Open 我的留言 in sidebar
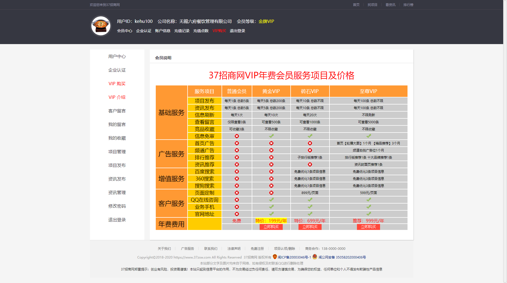The height and width of the screenshot is (283, 507). point(117,124)
